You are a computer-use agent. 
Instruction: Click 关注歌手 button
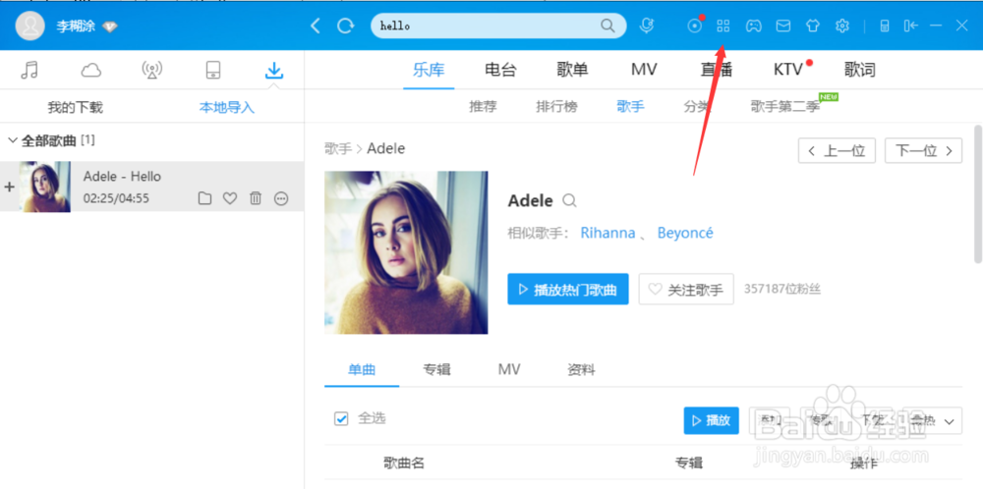click(x=686, y=290)
